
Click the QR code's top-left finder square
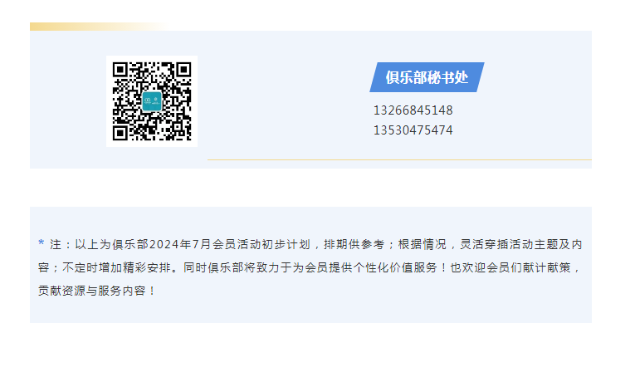pyautogui.click(x=120, y=70)
